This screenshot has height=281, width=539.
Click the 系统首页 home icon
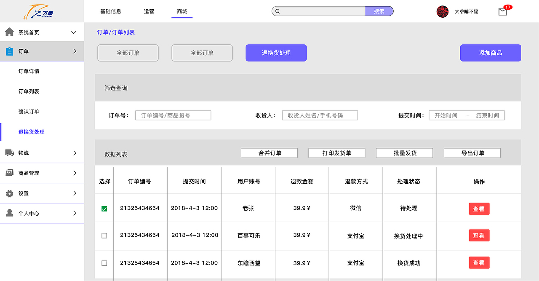pos(9,32)
